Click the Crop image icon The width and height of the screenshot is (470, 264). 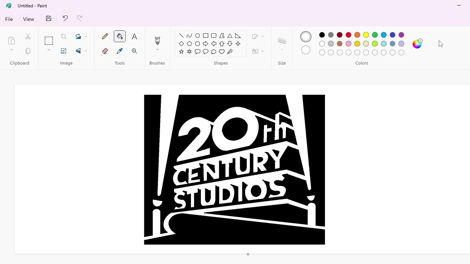tap(64, 36)
